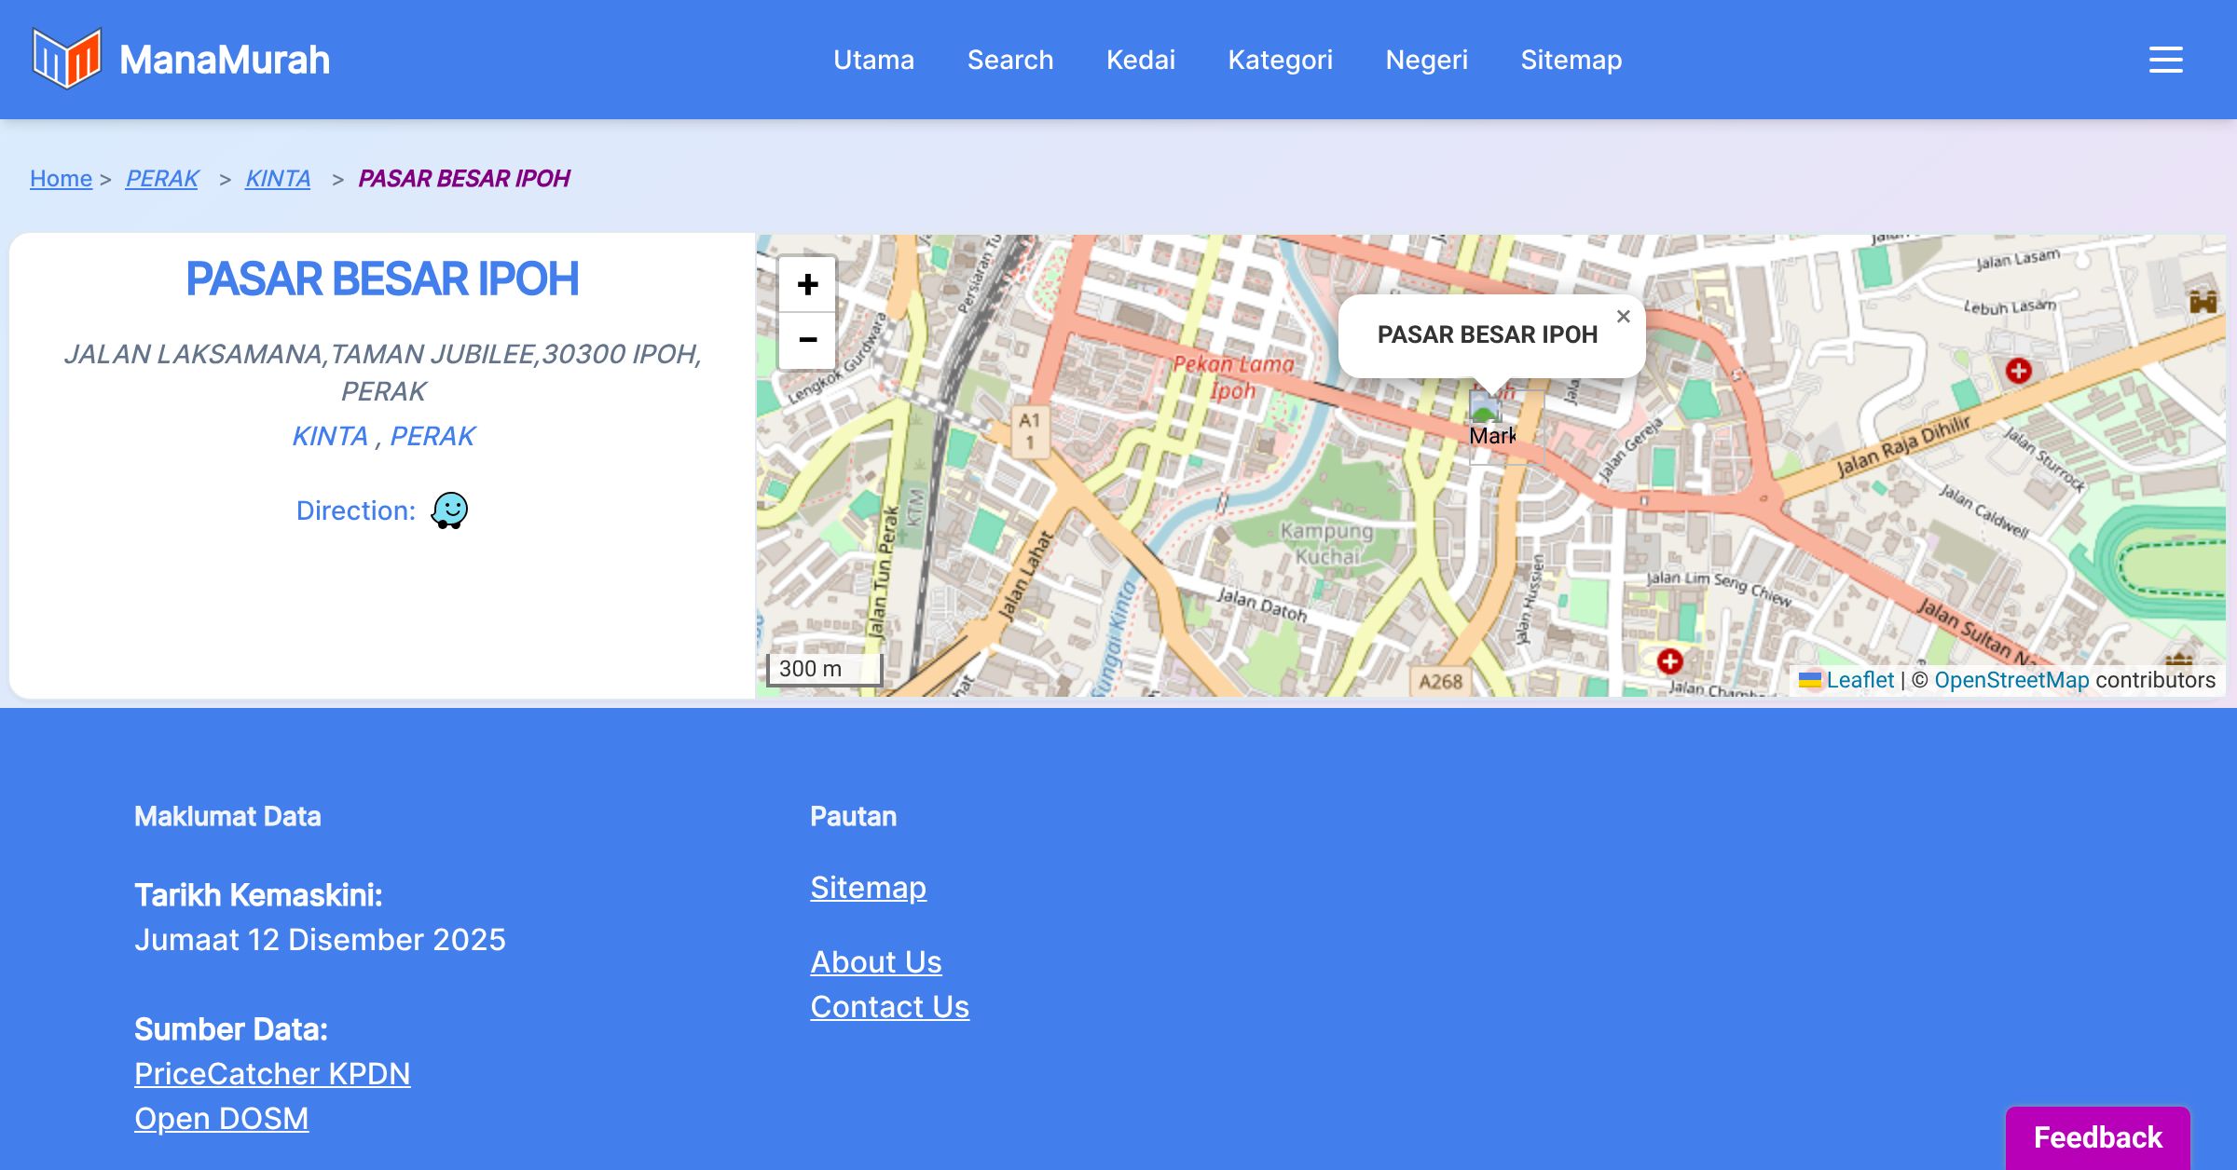Click PERAK breadcrumb link
Screen dimensions: 2237x1170
click(x=162, y=178)
